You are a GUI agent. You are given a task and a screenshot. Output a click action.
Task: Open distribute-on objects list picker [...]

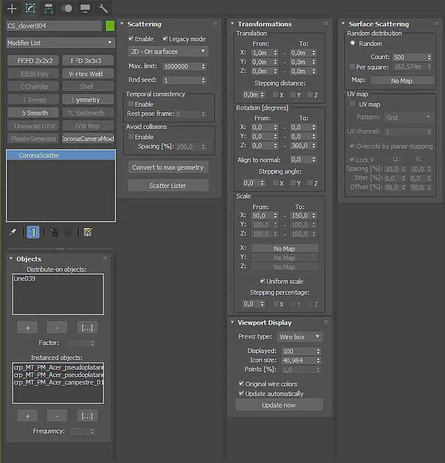pos(87,328)
